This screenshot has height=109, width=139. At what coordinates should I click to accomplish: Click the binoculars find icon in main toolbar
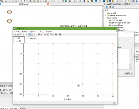click(x=30, y=1)
